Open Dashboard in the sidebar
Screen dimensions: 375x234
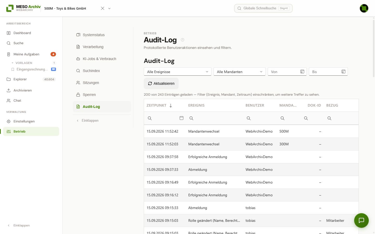click(x=31, y=33)
